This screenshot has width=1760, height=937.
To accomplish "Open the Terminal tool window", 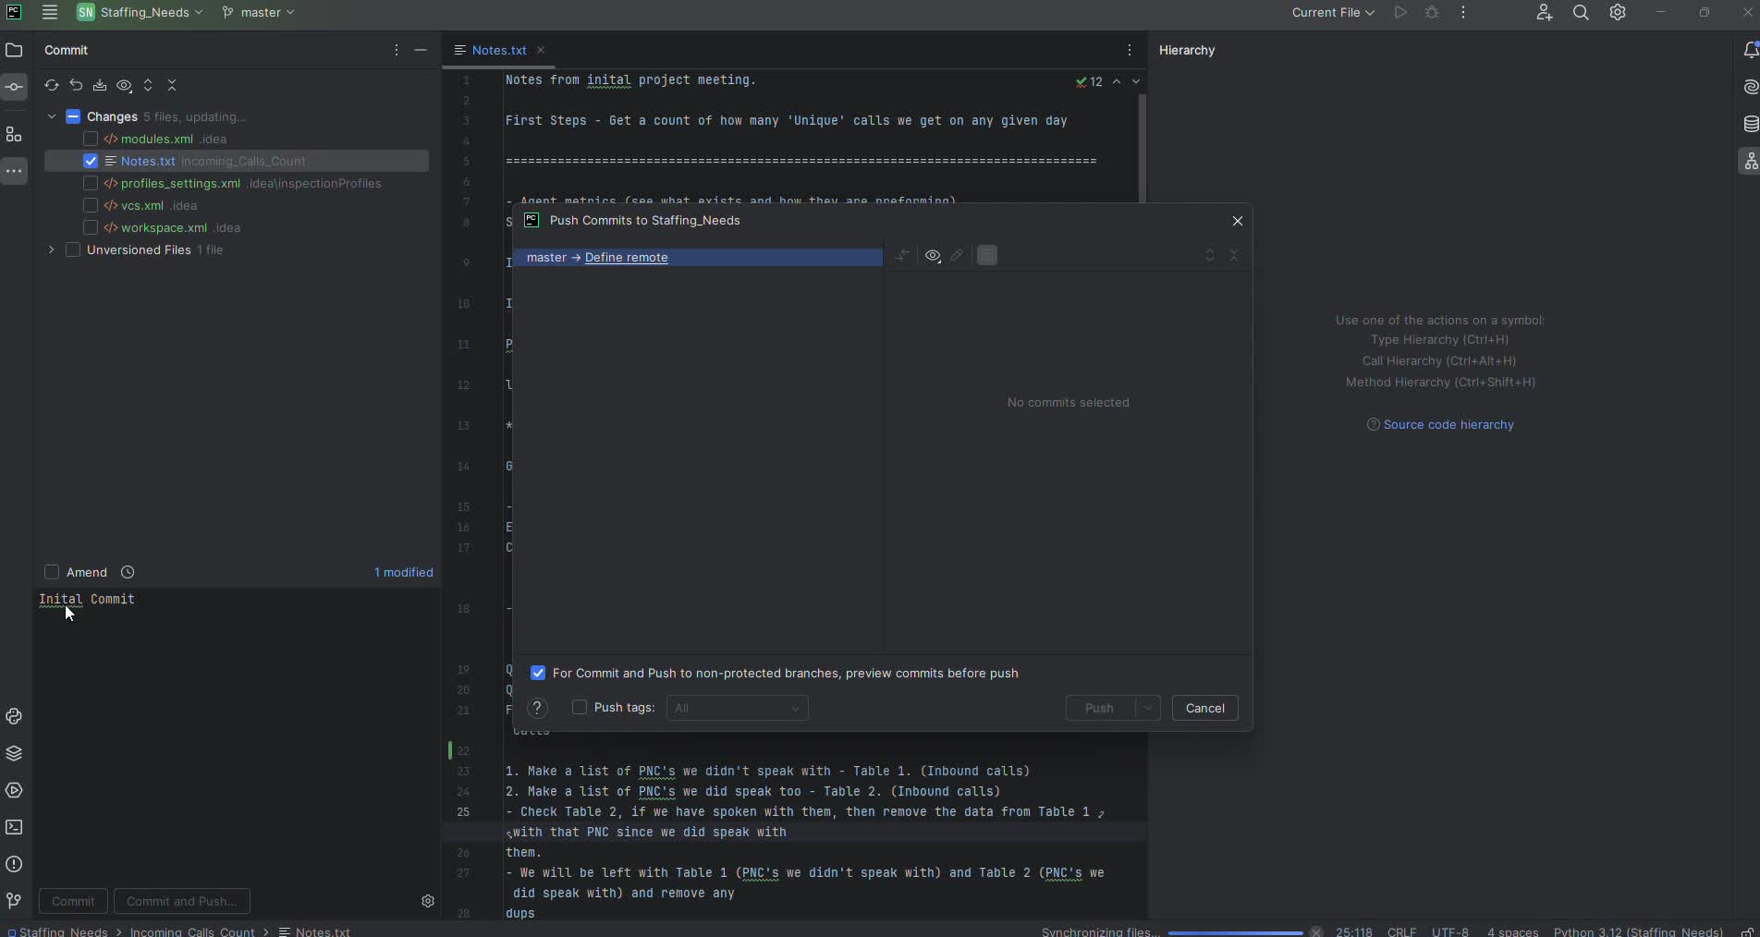I will click(14, 828).
